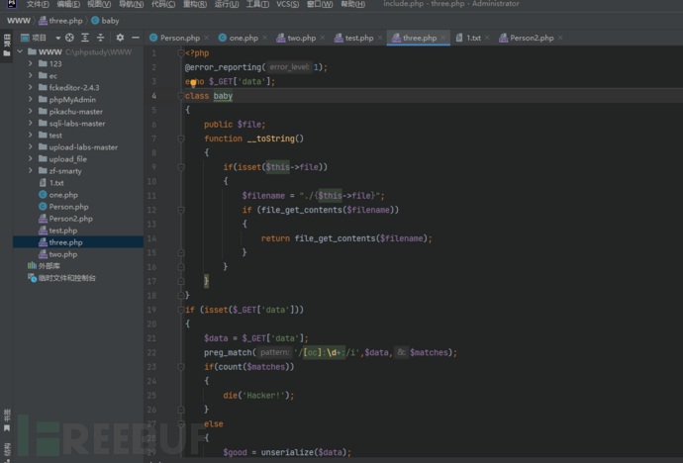Open the 运行(U) menu
683x463 pixels.
click(x=227, y=4)
